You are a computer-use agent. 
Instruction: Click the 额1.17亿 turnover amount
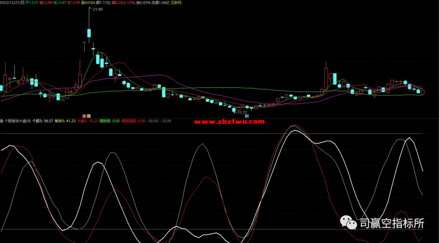click(103, 2)
